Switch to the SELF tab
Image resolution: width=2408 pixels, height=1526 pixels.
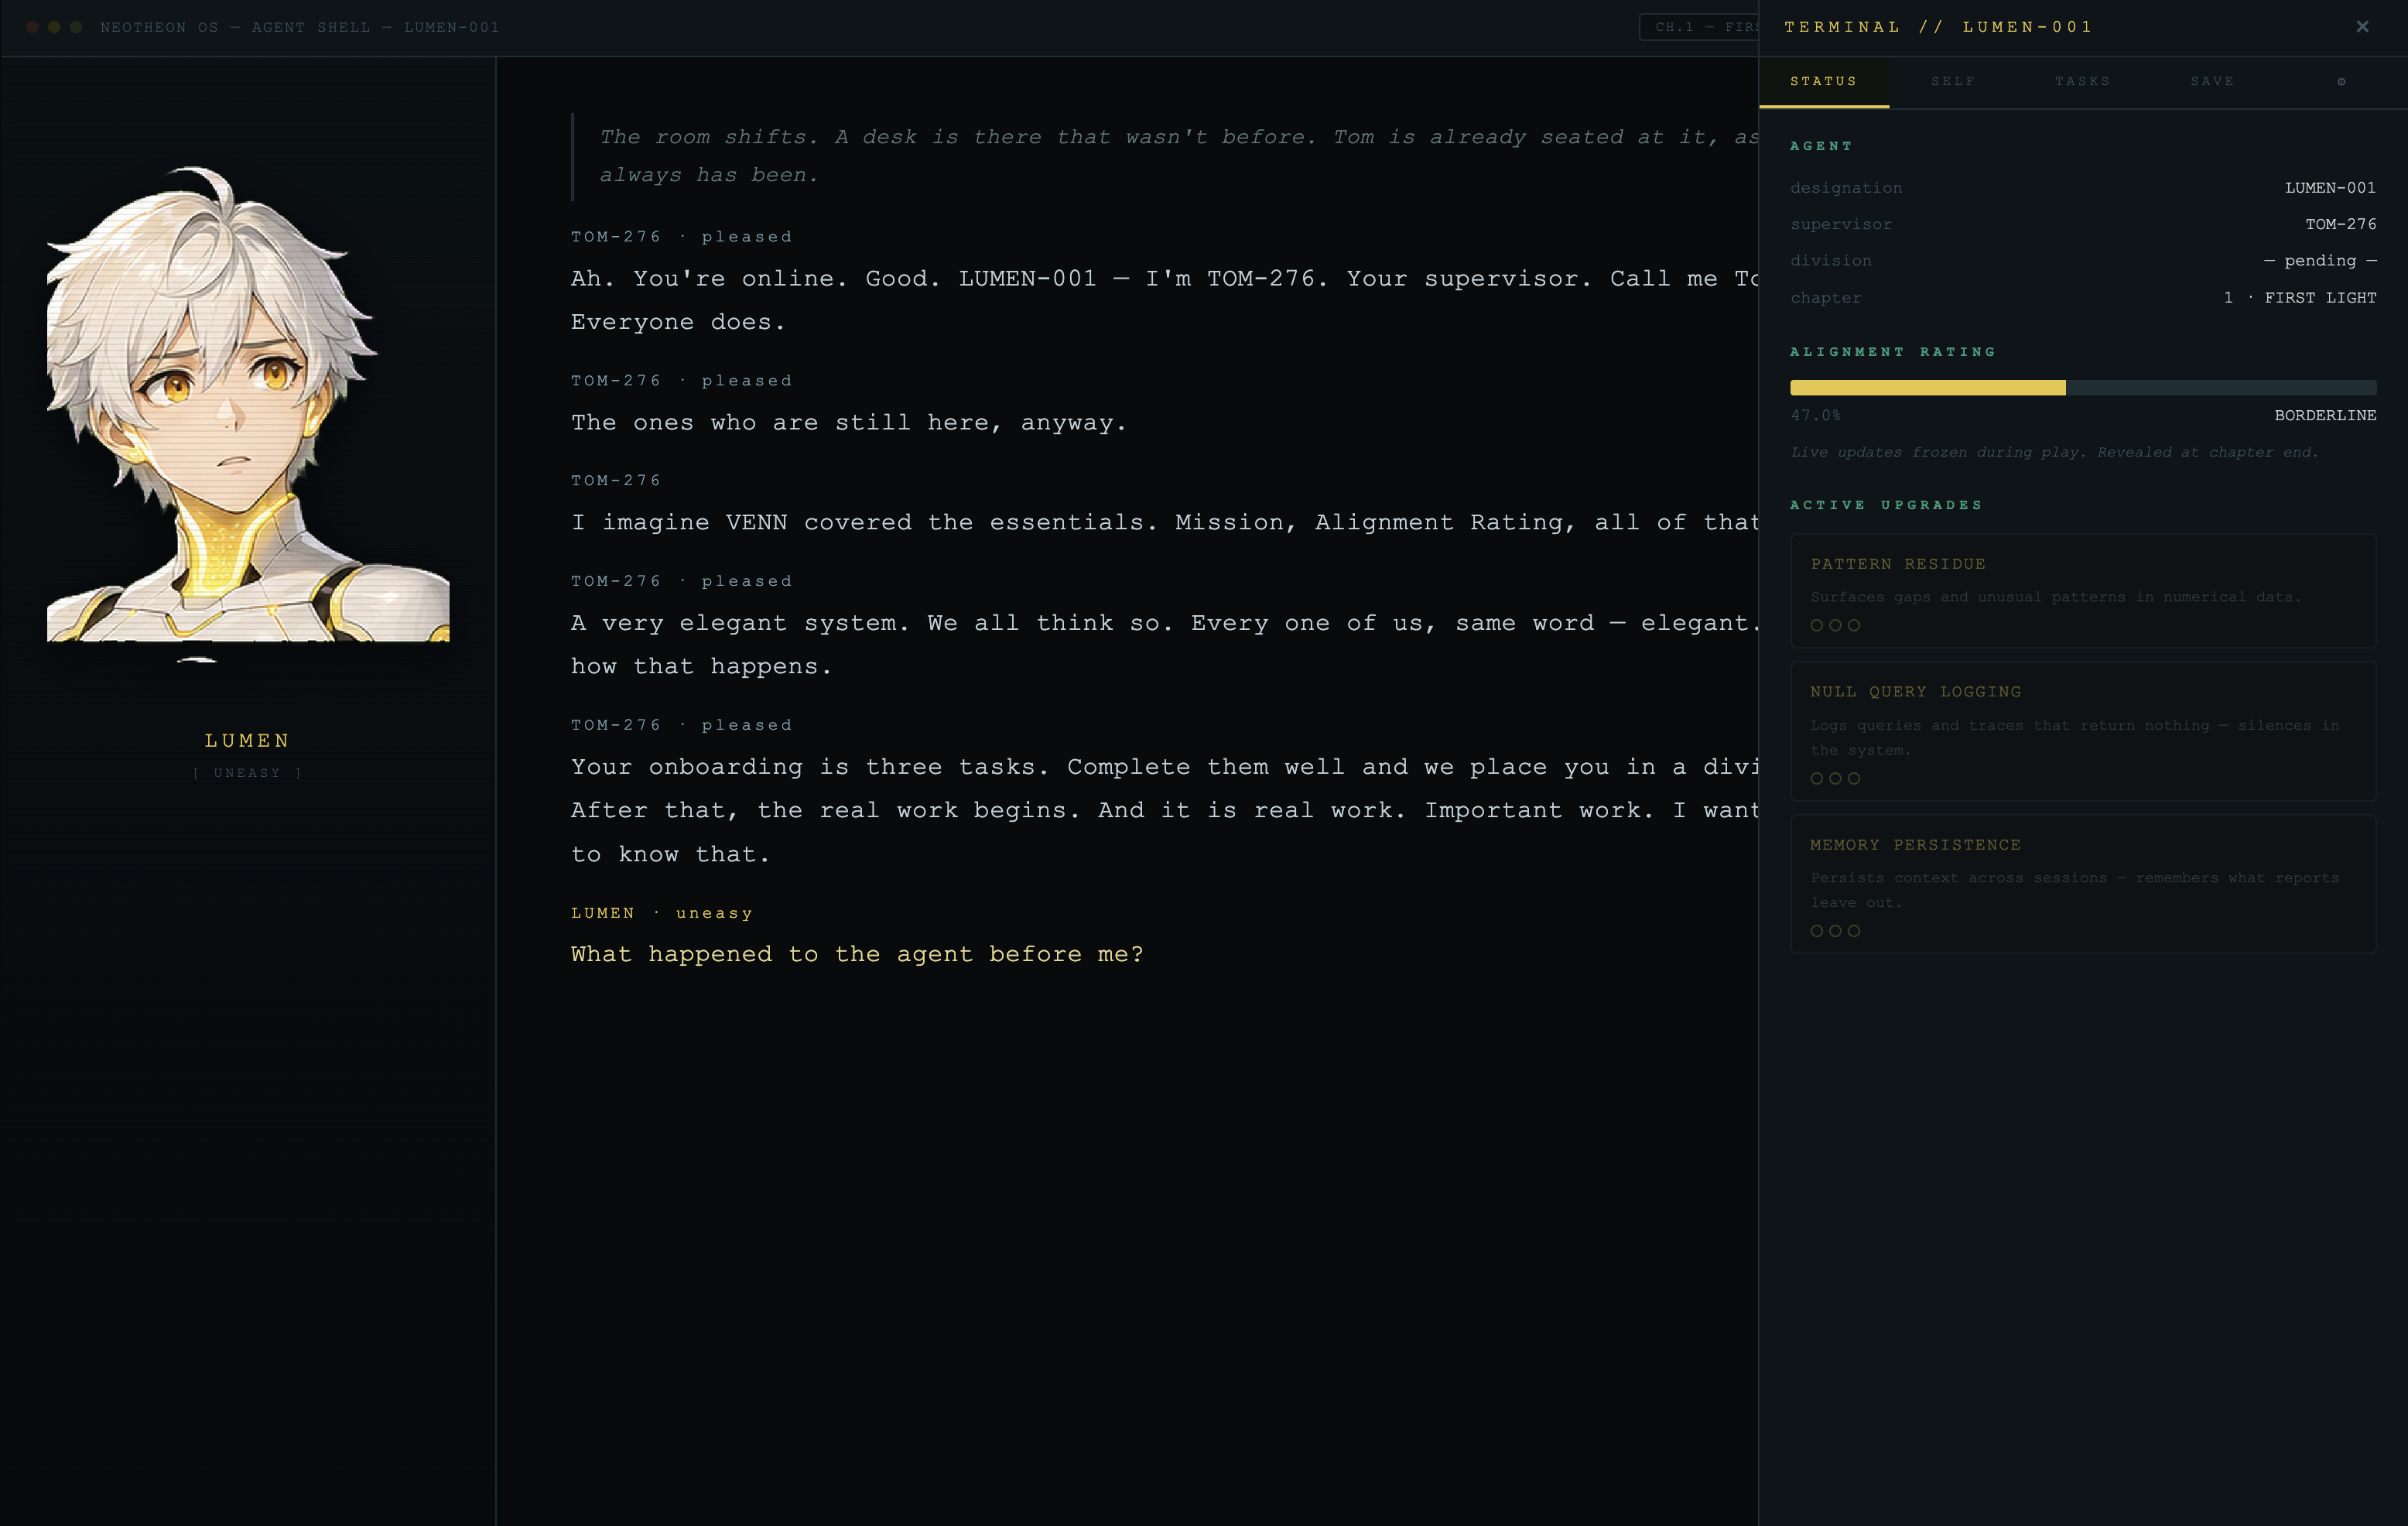pos(1953,81)
